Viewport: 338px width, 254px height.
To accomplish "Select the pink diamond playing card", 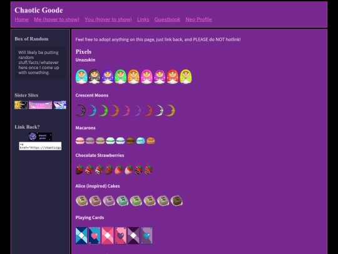I will 108,236.
